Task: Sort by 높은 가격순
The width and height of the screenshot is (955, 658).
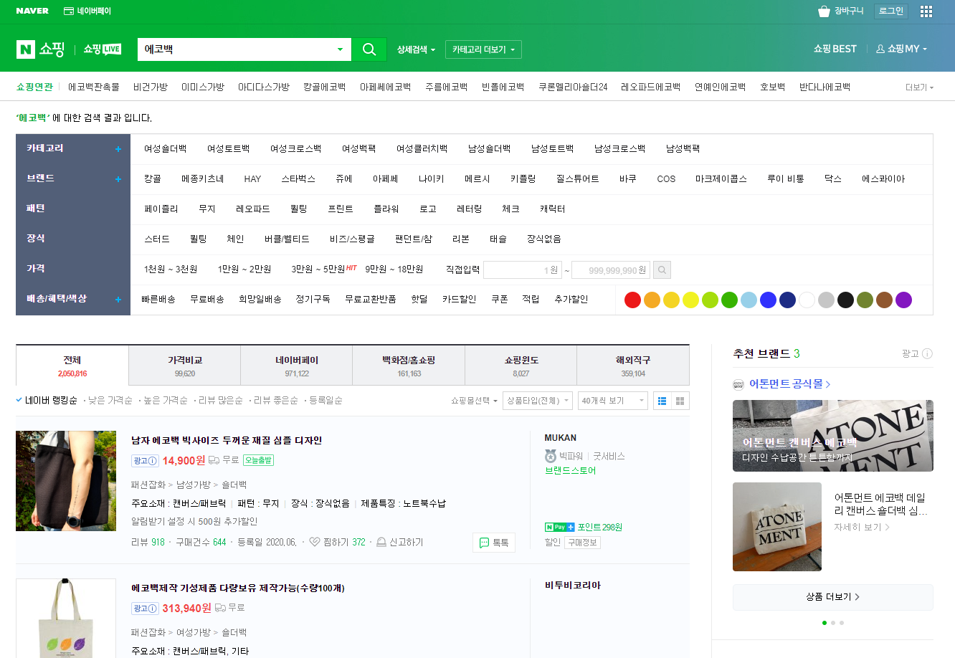Action: [x=165, y=401]
